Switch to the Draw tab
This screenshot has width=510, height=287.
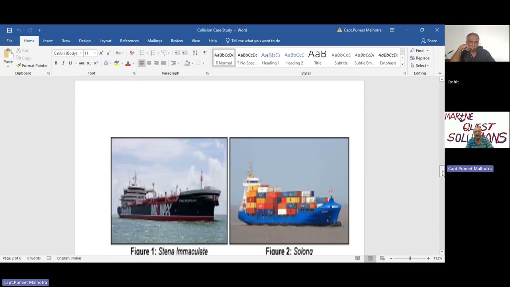(66, 41)
